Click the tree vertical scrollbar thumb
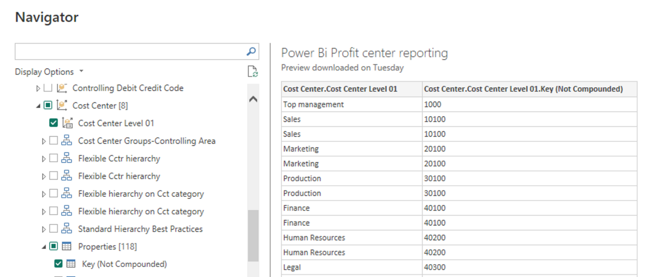 coord(253,236)
